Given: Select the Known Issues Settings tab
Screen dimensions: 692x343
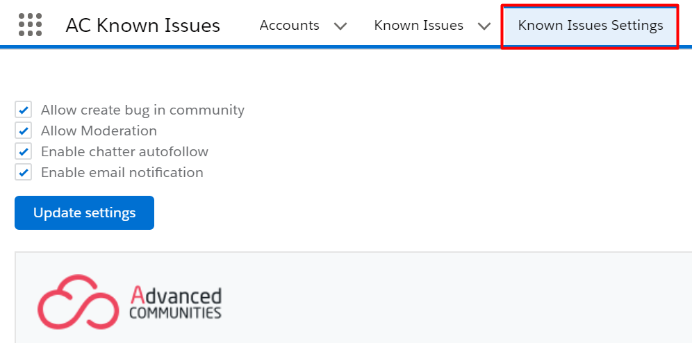Looking at the screenshot, I should click(x=590, y=26).
